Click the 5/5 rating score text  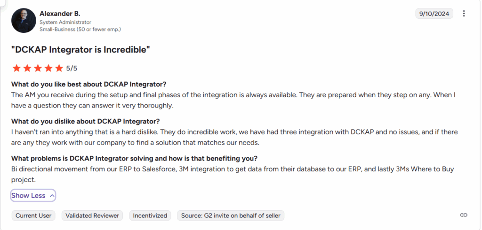click(x=72, y=69)
